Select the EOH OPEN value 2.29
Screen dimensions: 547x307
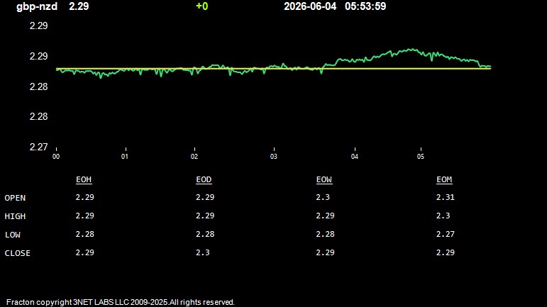coord(84,197)
